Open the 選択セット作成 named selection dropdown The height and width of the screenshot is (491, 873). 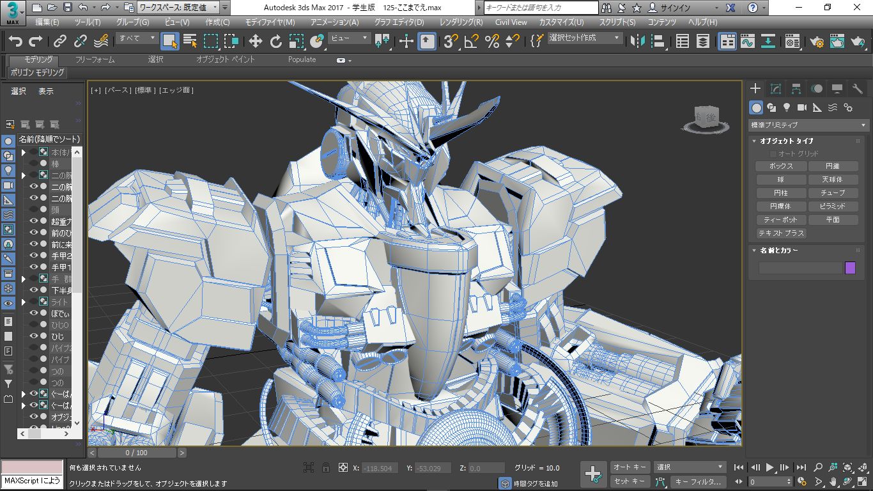(x=585, y=38)
